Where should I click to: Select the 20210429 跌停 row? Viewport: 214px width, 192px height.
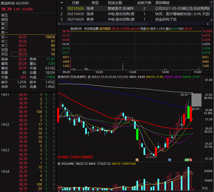133,19
